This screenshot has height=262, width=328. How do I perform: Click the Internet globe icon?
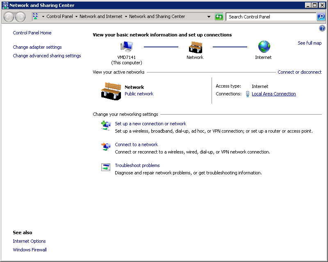pyautogui.click(x=264, y=47)
